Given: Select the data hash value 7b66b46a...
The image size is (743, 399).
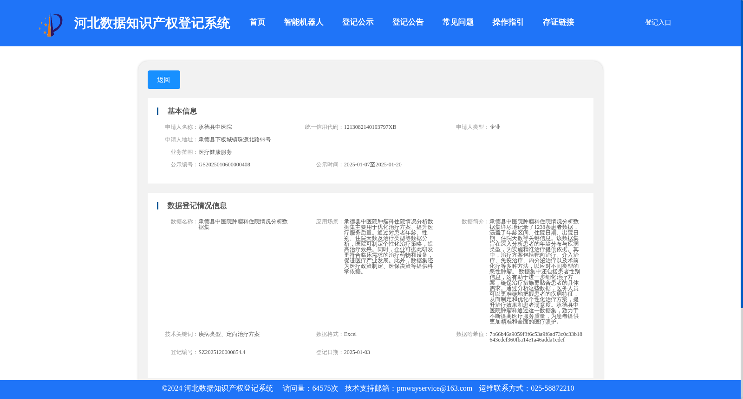Looking at the screenshot, I should tap(536, 337).
